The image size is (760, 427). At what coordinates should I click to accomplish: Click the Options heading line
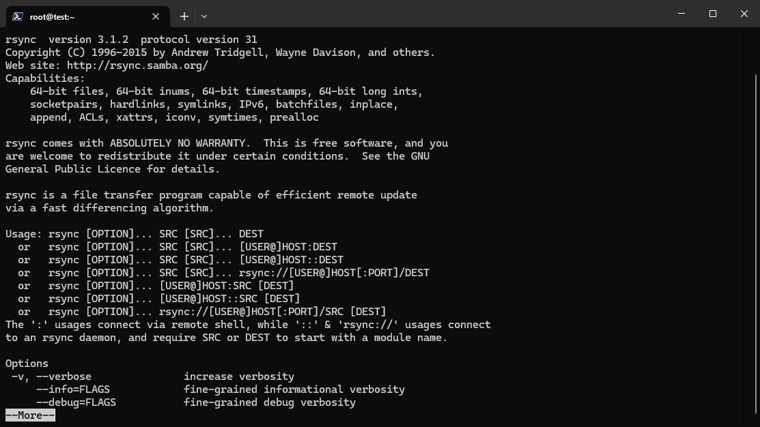pyautogui.click(x=27, y=364)
